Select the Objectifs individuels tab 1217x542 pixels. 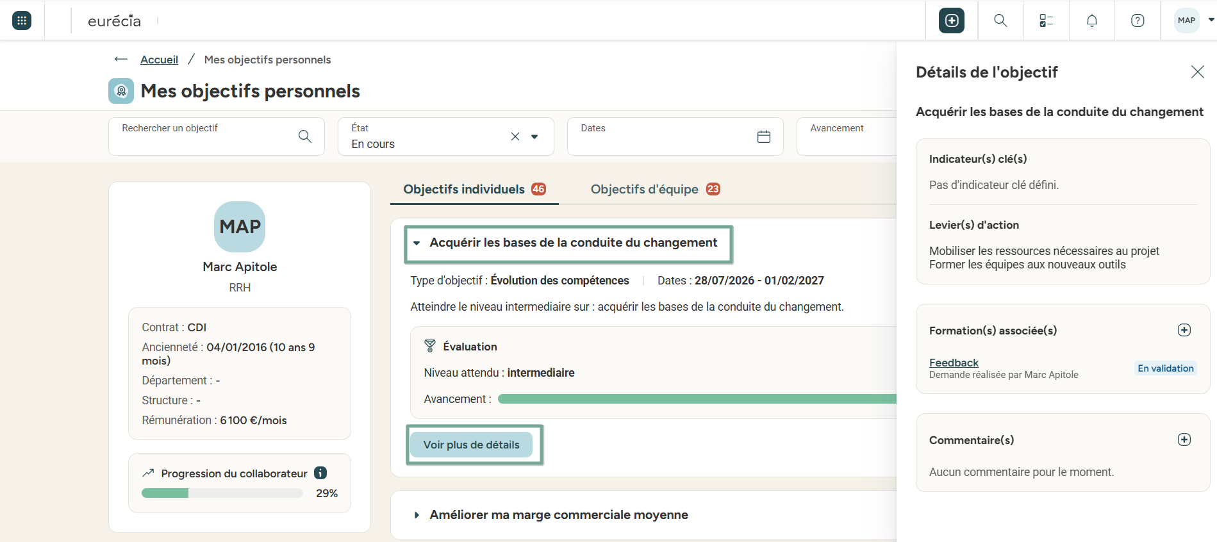[474, 189]
